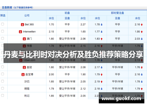The image size is (147, 106).
Task: Click the 公司 column header
Action: tap(27, 16)
